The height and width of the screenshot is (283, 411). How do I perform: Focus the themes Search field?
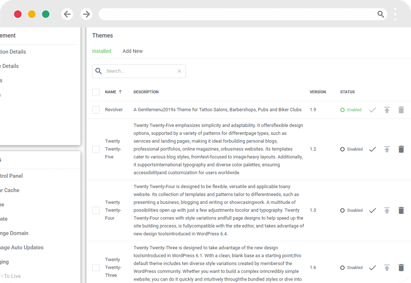(x=139, y=71)
